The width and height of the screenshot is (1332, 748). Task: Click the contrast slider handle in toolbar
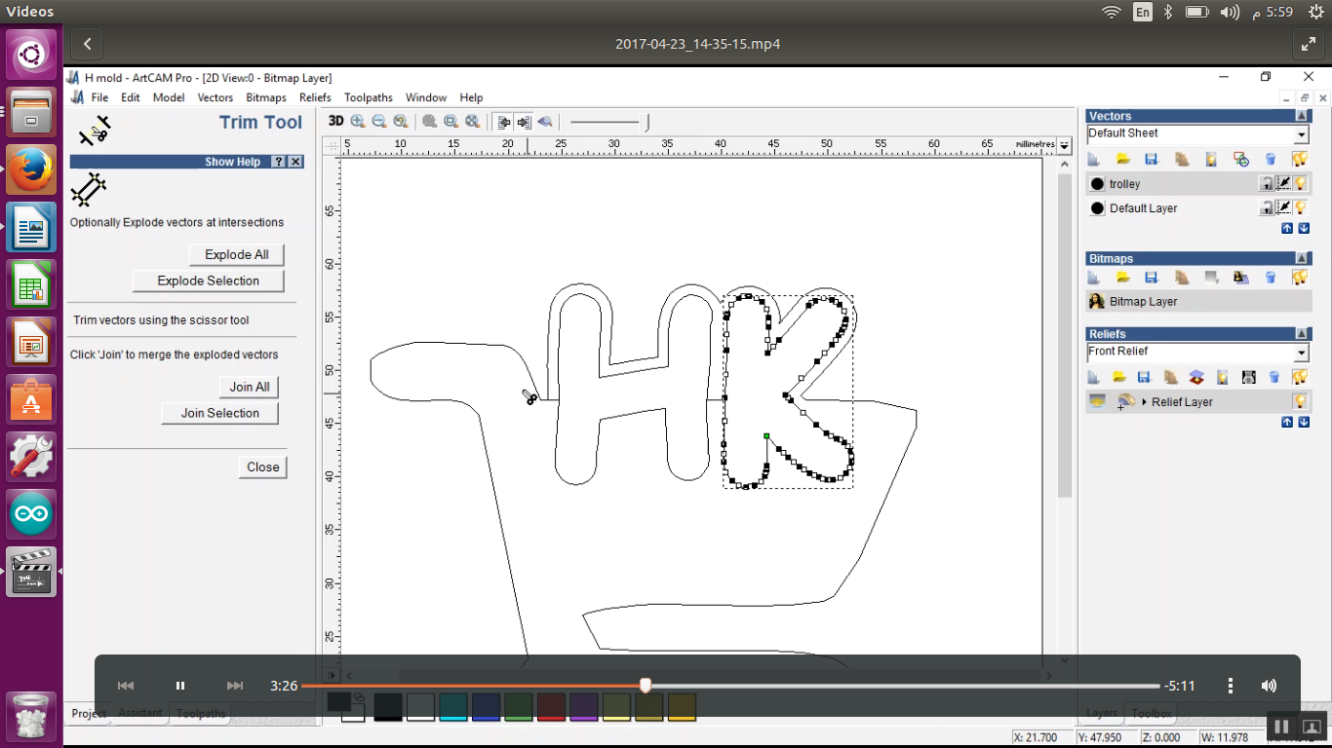[646, 122]
